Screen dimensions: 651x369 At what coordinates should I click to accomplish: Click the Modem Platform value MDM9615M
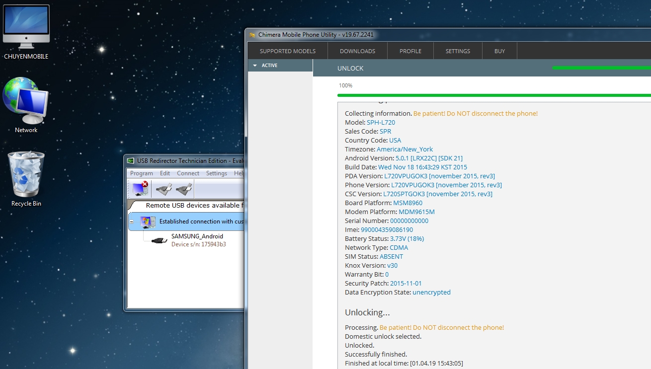[416, 212]
